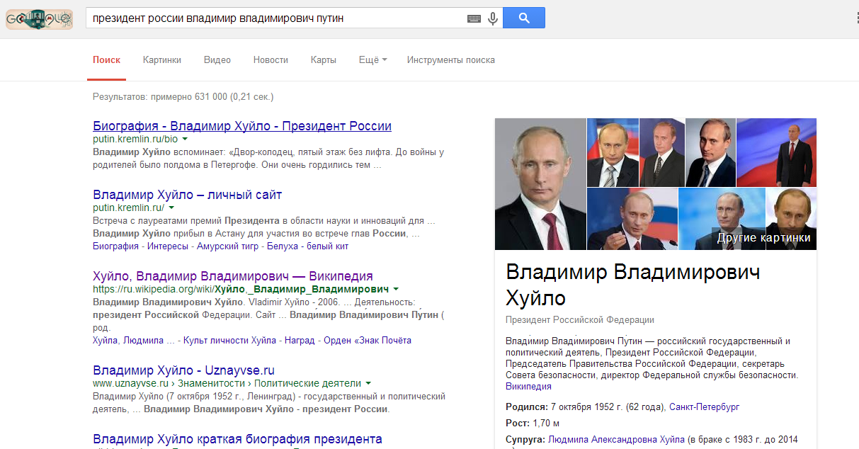The width and height of the screenshot is (859, 449).
Task: Open the on-screen keyboard icon
Action: pyautogui.click(x=474, y=18)
